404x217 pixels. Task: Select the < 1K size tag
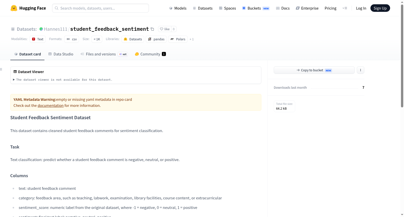coord(97,39)
